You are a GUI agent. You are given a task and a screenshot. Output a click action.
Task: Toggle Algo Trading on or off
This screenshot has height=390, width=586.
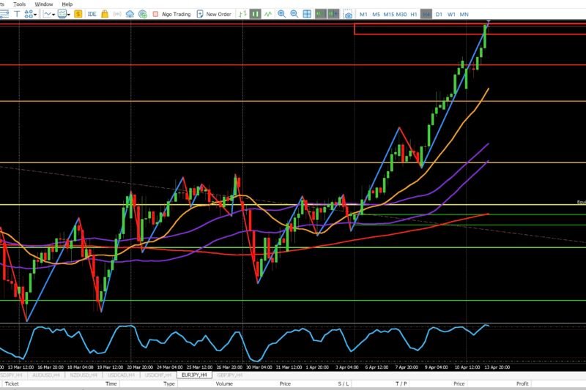pyautogui.click(x=172, y=14)
